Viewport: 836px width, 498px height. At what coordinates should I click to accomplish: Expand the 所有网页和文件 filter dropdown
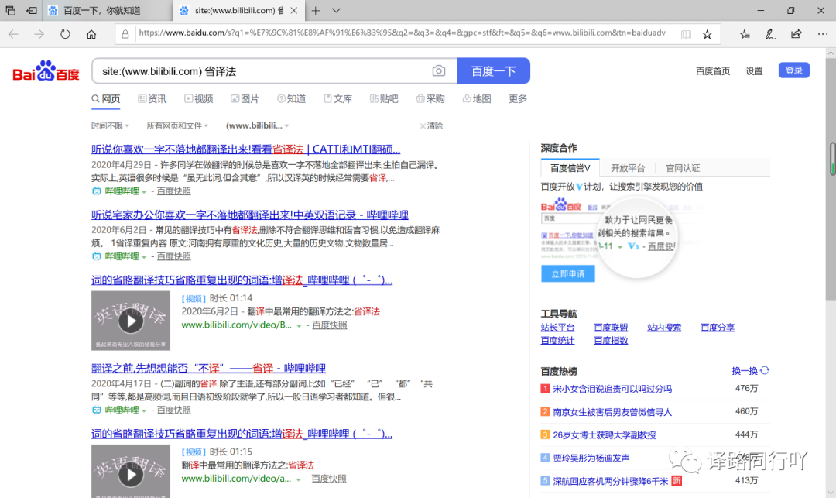point(177,125)
